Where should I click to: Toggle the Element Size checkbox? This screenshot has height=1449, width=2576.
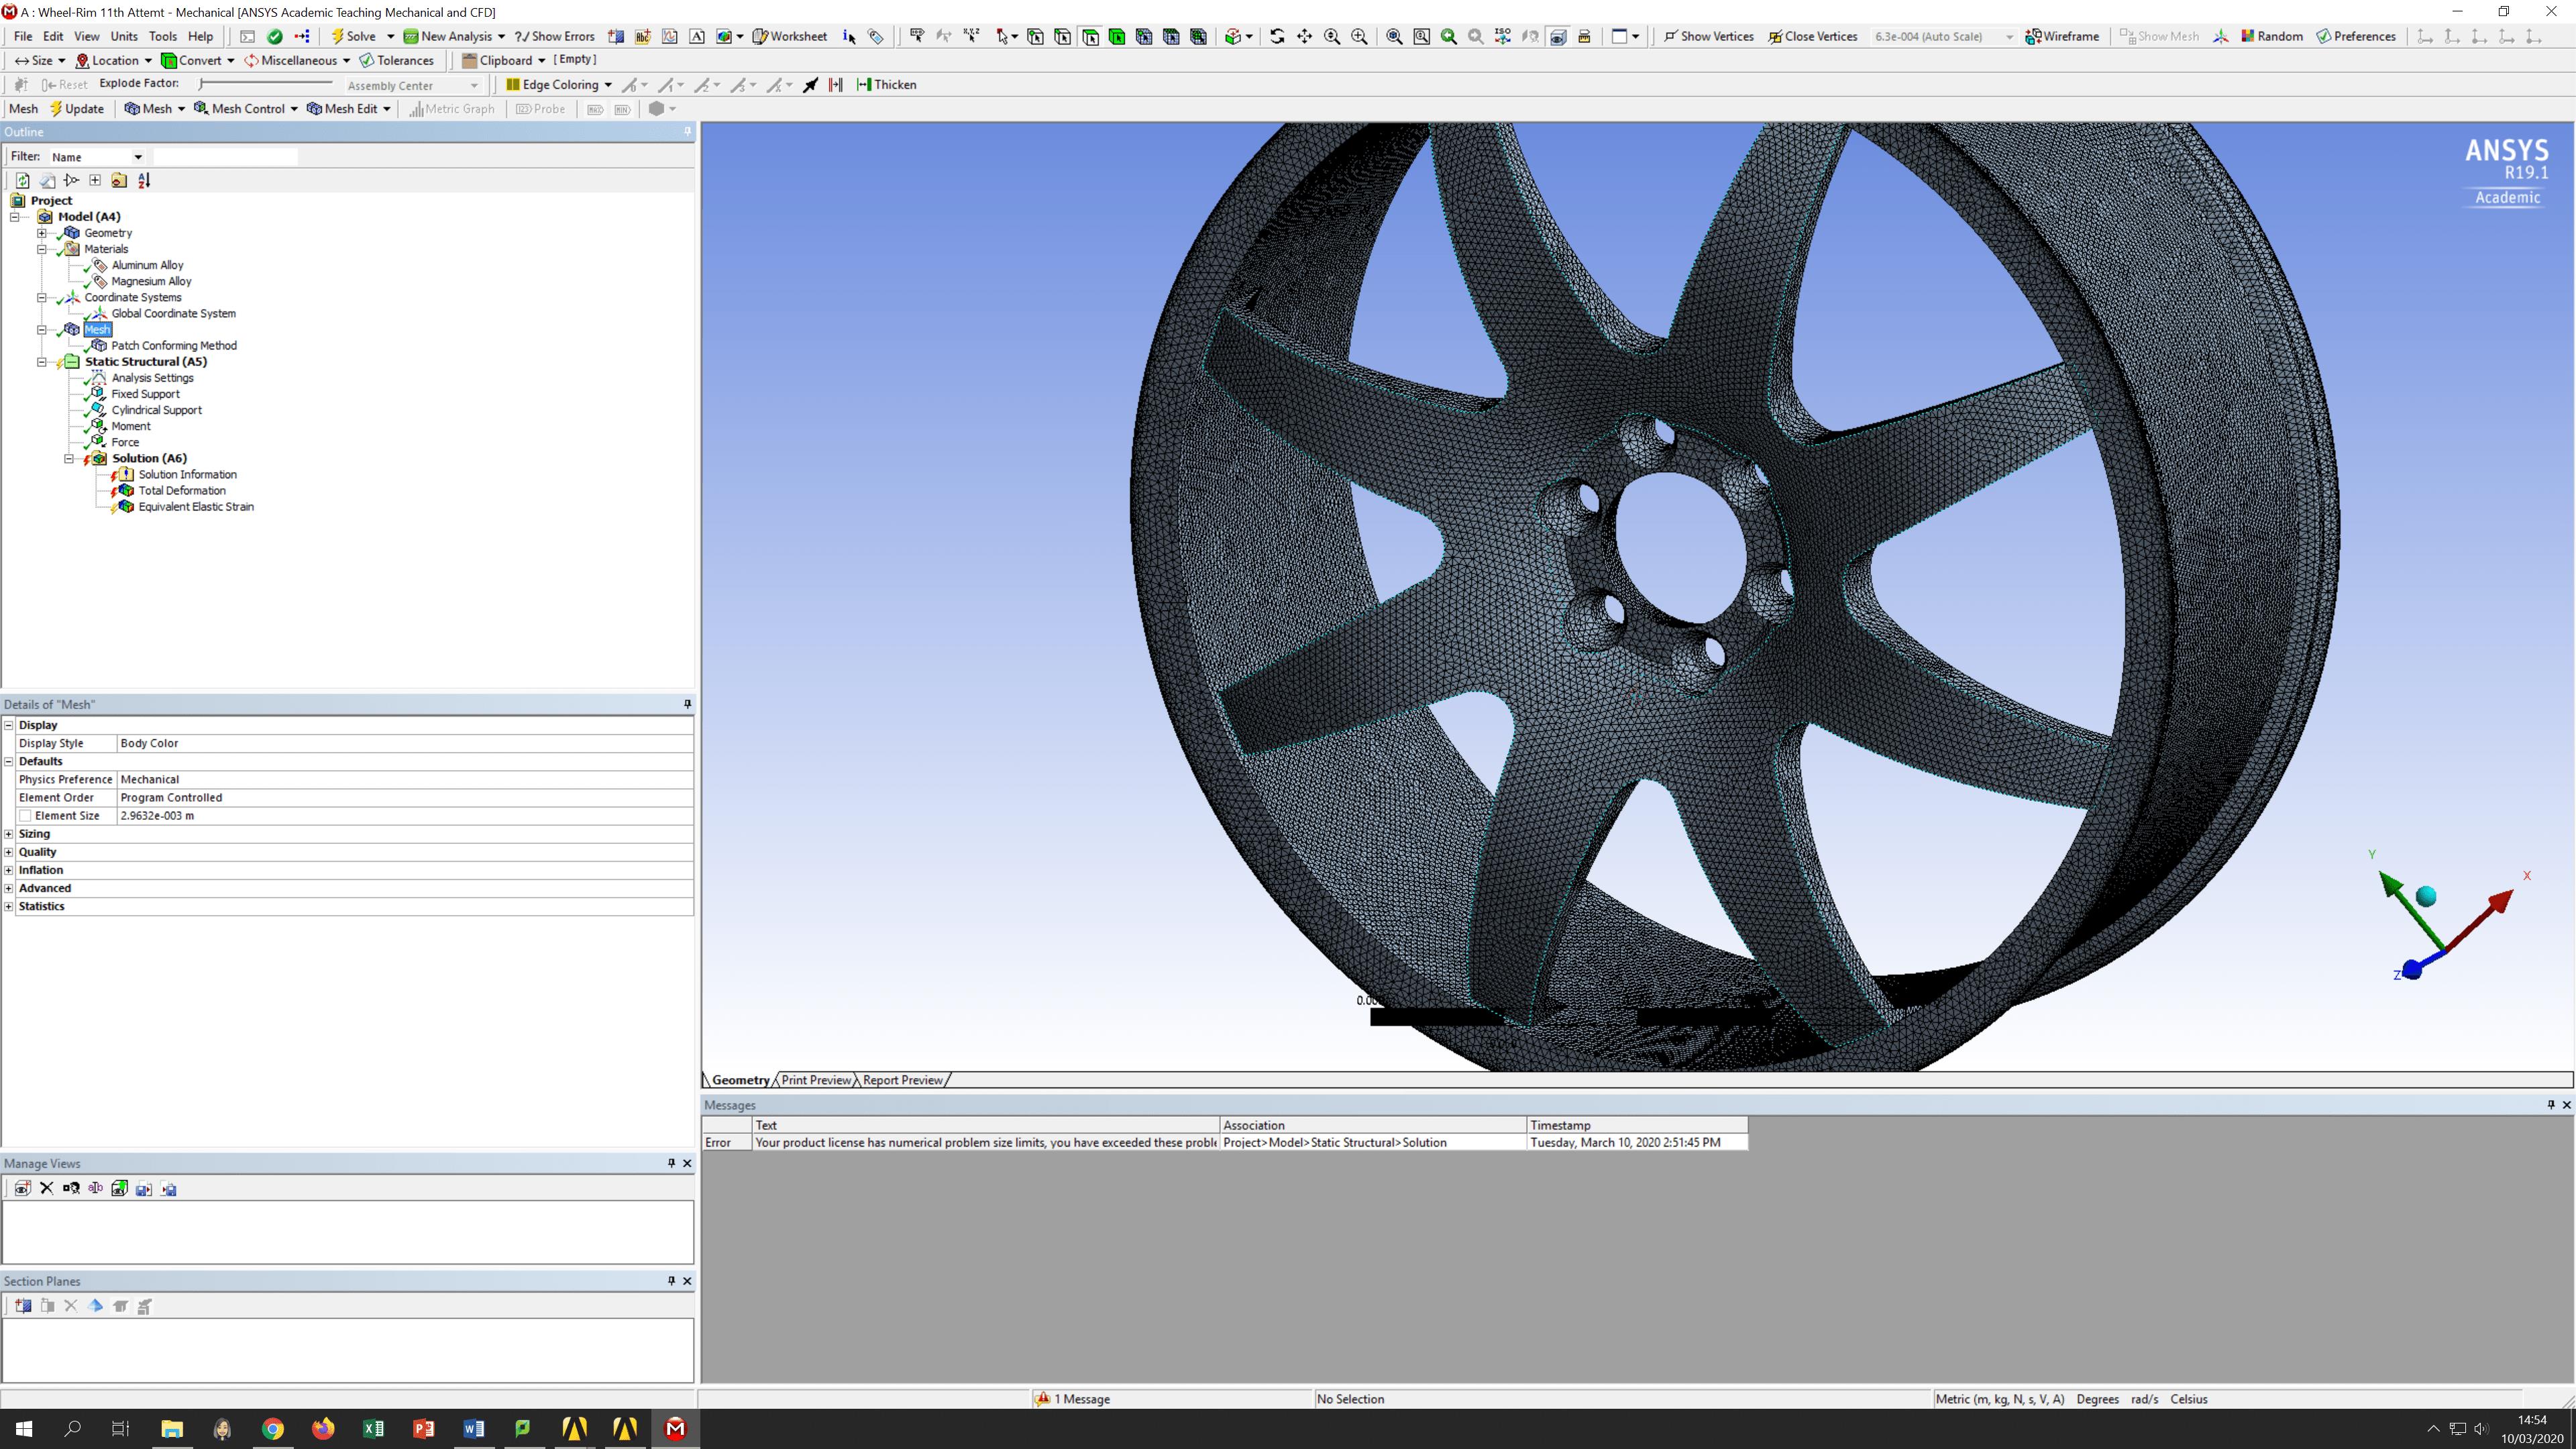[x=25, y=815]
